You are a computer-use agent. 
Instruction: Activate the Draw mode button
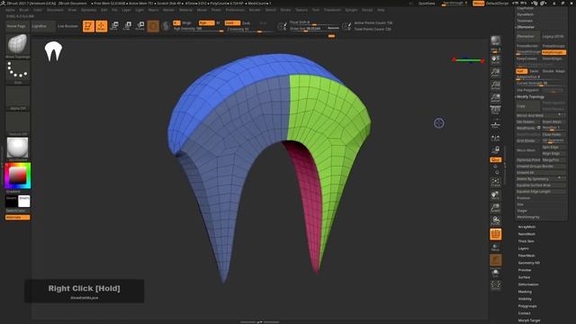point(102,26)
